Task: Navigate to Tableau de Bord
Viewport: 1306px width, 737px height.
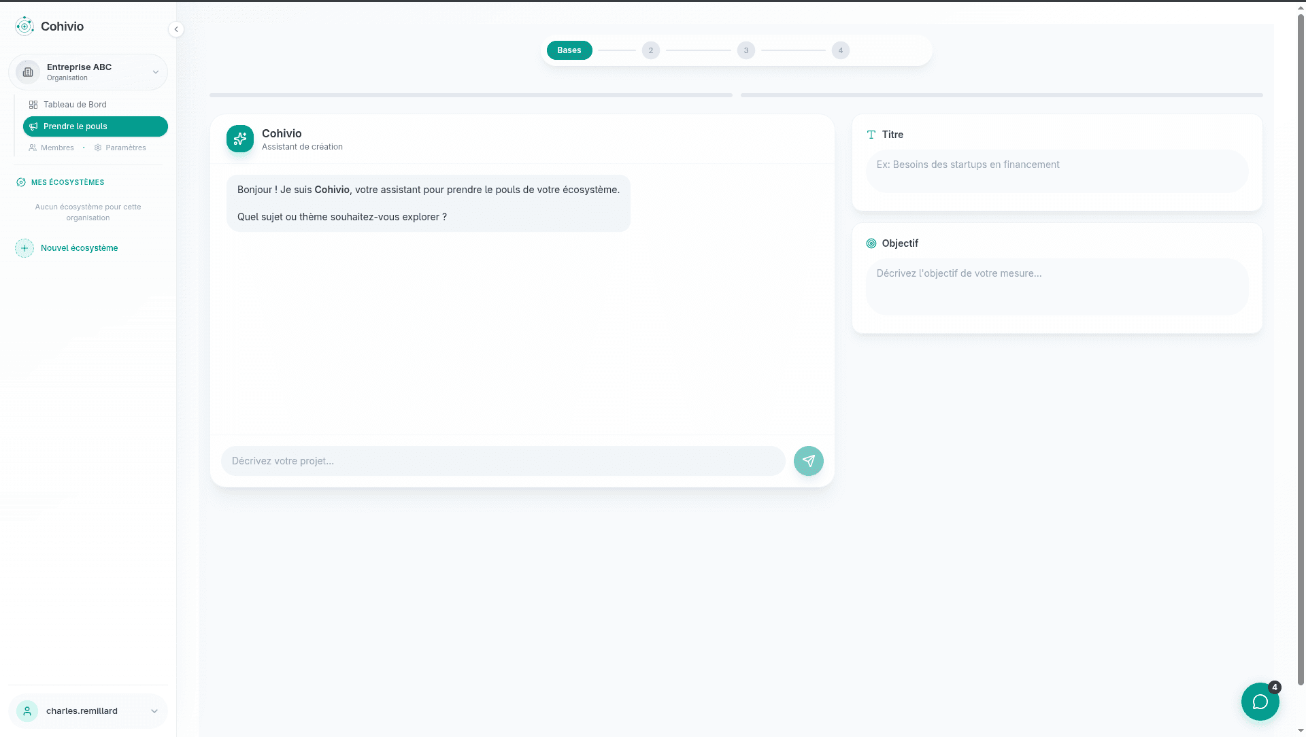Action: pos(74,105)
